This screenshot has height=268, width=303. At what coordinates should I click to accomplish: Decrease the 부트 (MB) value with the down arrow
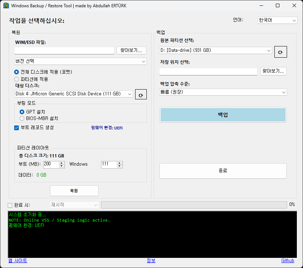(x=62, y=166)
